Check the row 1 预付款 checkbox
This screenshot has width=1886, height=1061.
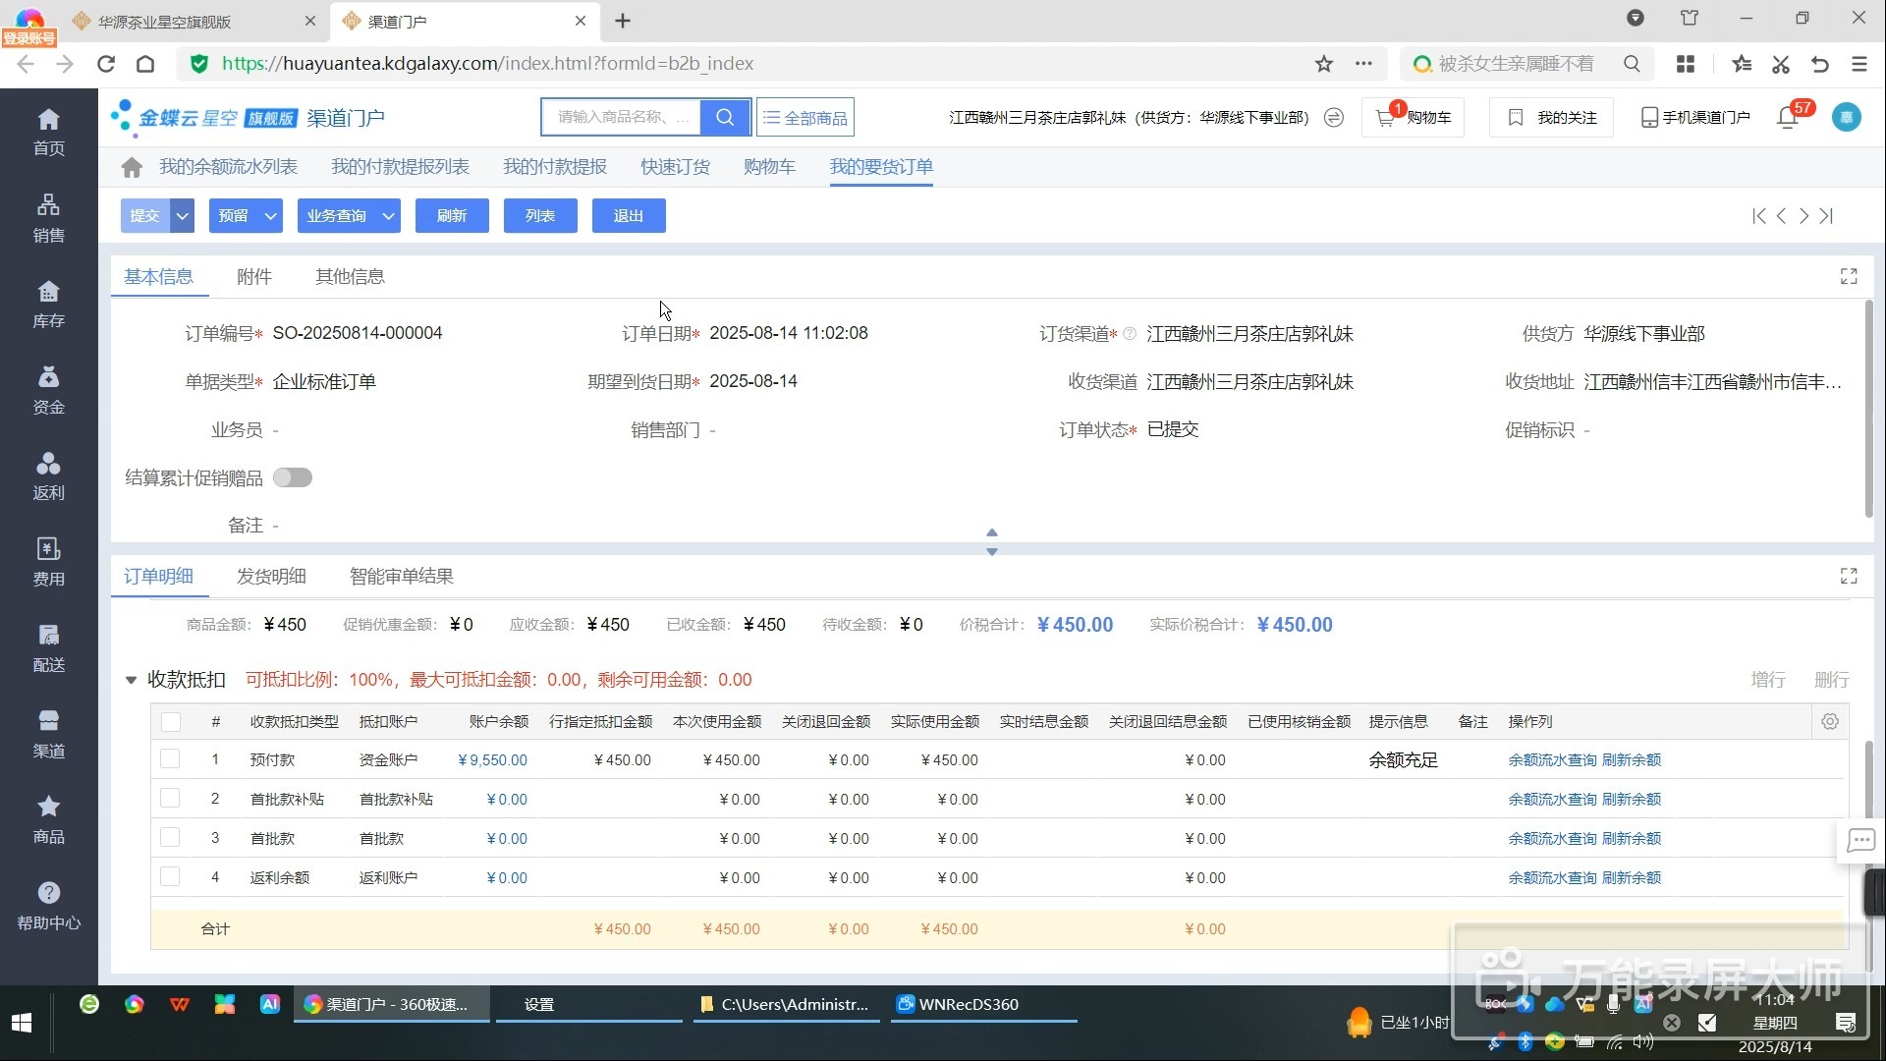tap(170, 759)
